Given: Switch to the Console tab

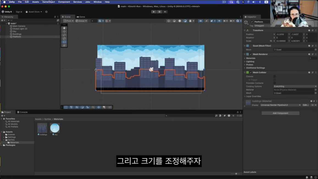Looking at the screenshot, I should click(x=22, y=112).
